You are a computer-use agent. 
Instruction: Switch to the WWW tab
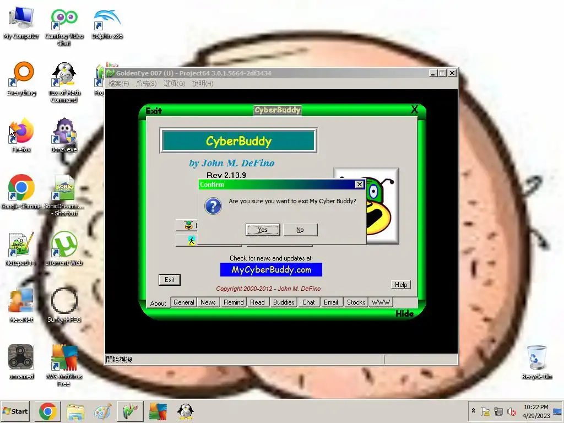381,302
